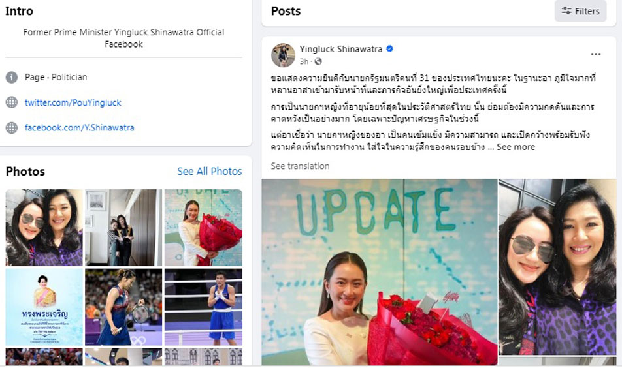Click the public globe icon beside 3h
This screenshot has width=622, height=368.
click(318, 61)
